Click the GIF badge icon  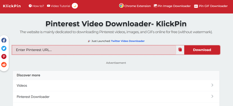[196, 6]
